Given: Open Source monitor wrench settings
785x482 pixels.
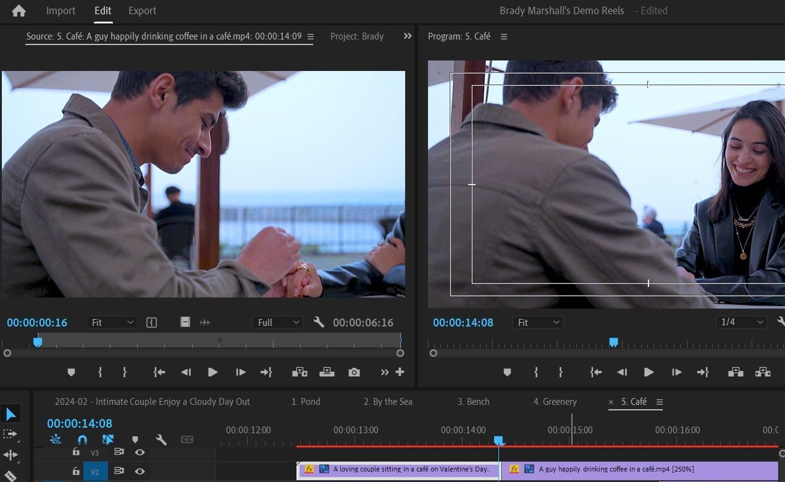Looking at the screenshot, I should coord(319,322).
